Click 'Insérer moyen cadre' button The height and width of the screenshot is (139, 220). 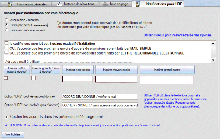pyautogui.click(x=117, y=70)
